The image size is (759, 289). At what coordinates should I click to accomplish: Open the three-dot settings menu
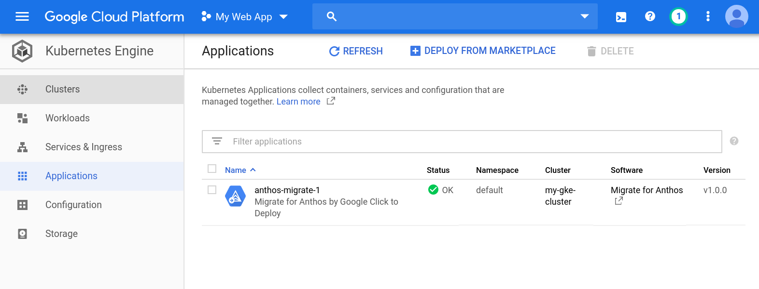[x=708, y=17]
